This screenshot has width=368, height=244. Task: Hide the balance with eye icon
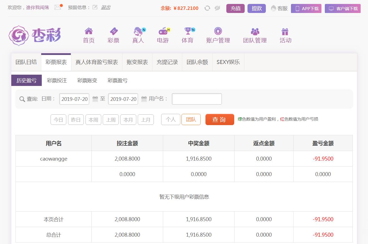point(217,8)
